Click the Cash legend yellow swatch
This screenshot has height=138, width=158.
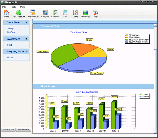(x=127, y=35)
